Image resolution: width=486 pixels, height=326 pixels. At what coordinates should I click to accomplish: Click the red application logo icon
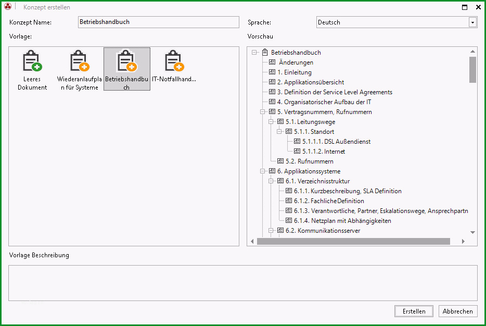8,6
